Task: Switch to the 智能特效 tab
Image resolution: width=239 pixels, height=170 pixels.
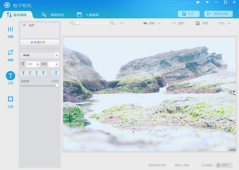Action: [x=53, y=15]
